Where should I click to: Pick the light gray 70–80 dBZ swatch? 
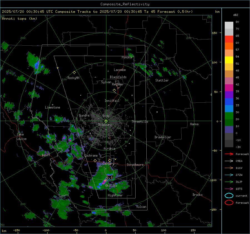[x=229, y=25]
